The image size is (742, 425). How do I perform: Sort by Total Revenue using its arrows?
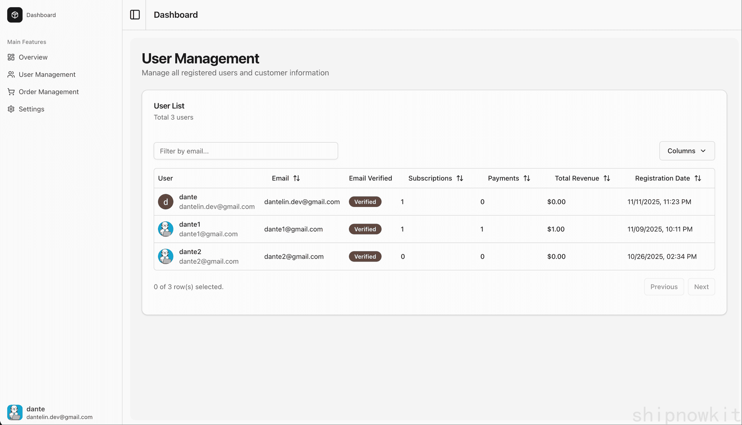606,178
